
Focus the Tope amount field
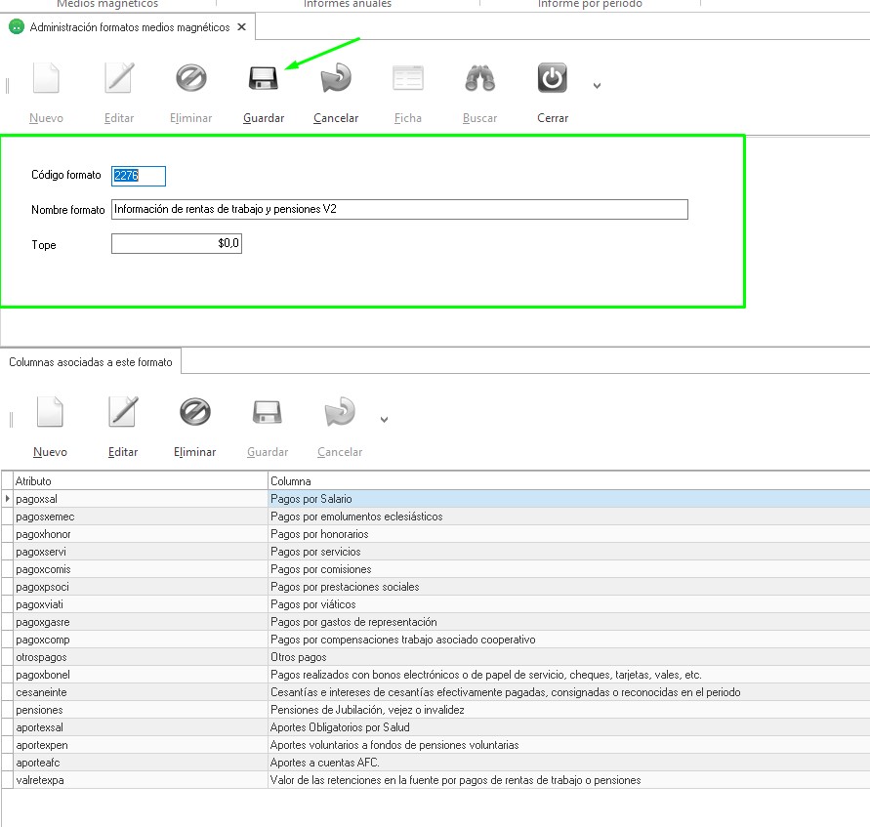tap(177, 243)
